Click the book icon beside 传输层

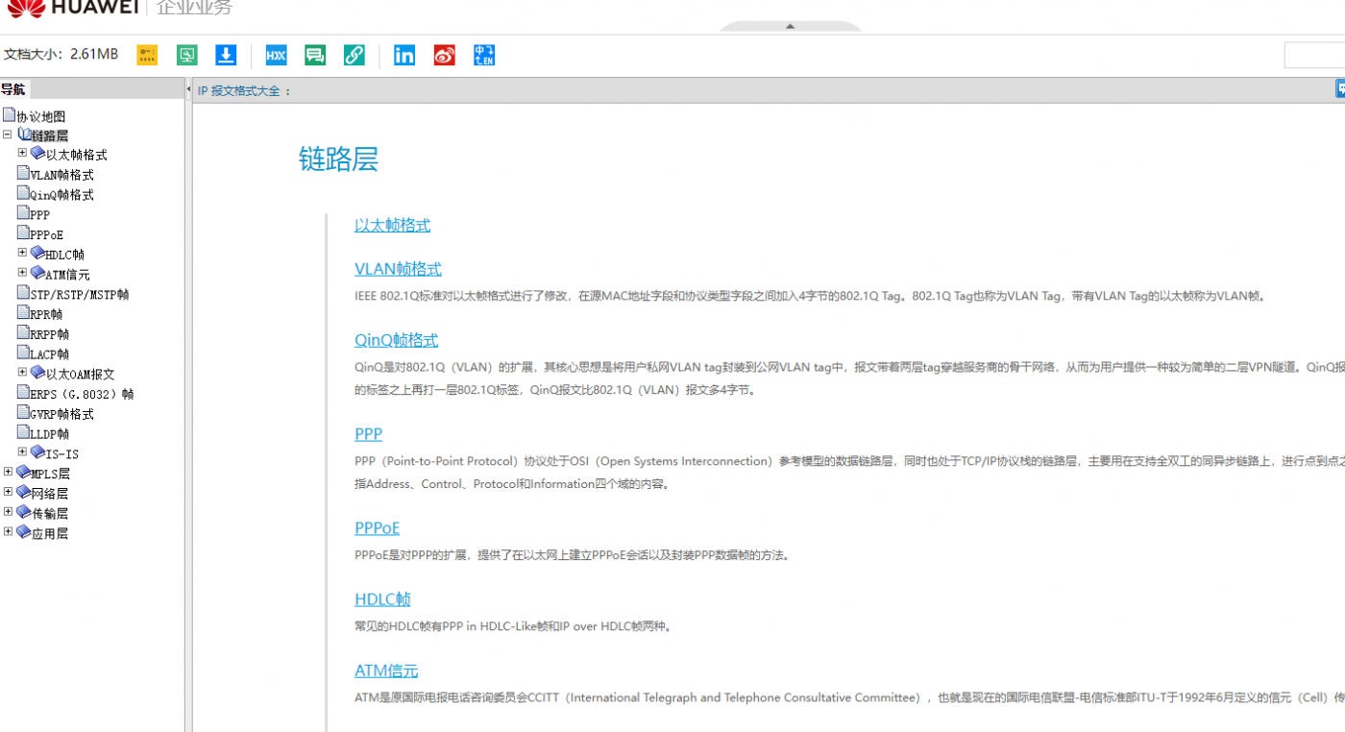click(x=24, y=512)
